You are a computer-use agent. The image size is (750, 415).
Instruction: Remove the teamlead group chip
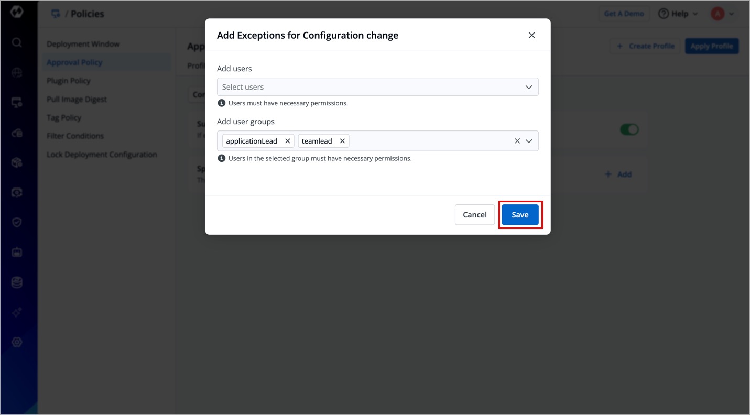342,141
